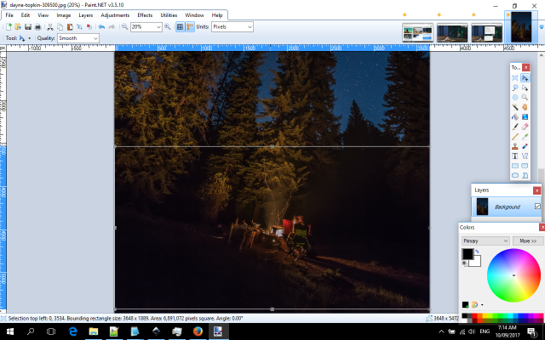This screenshot has height=340, width=545.
Task: Open the Edit menu
Action: tap(26, 15)
